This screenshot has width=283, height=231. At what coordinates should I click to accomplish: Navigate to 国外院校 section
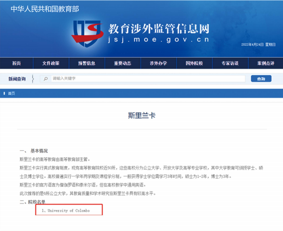pyautogui.click(x=194, y=63)
